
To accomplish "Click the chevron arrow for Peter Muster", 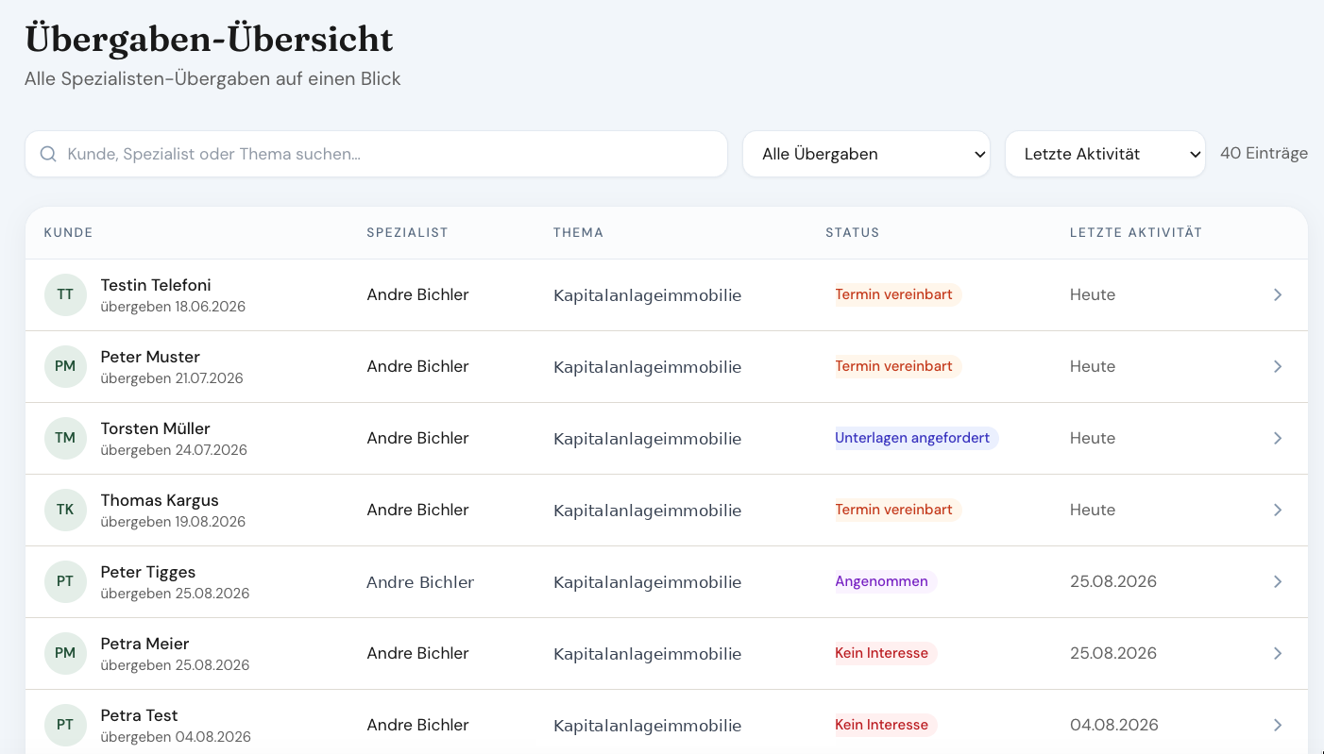I will coord(1278,366).
